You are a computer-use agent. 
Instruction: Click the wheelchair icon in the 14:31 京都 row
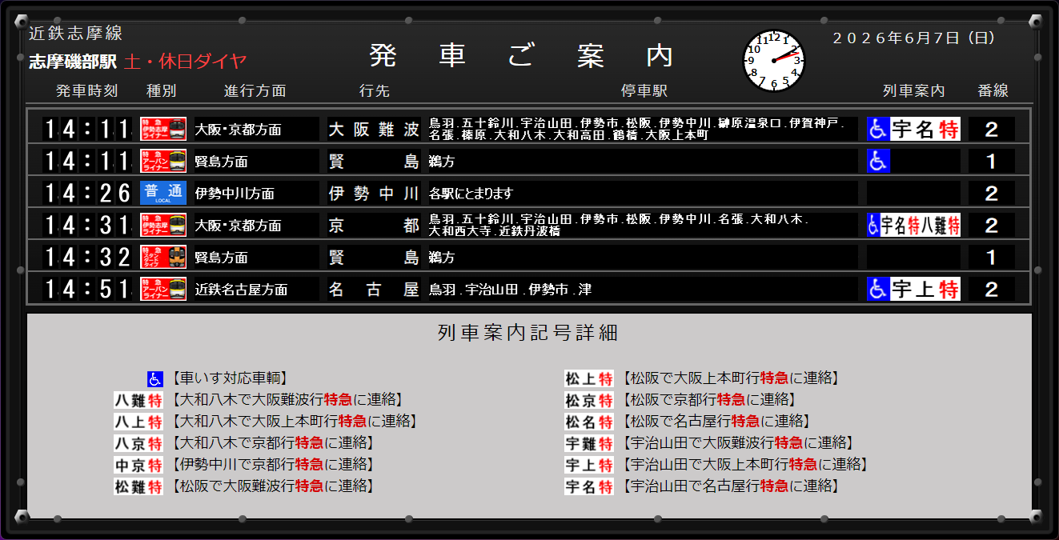click(x=874, y=225)
